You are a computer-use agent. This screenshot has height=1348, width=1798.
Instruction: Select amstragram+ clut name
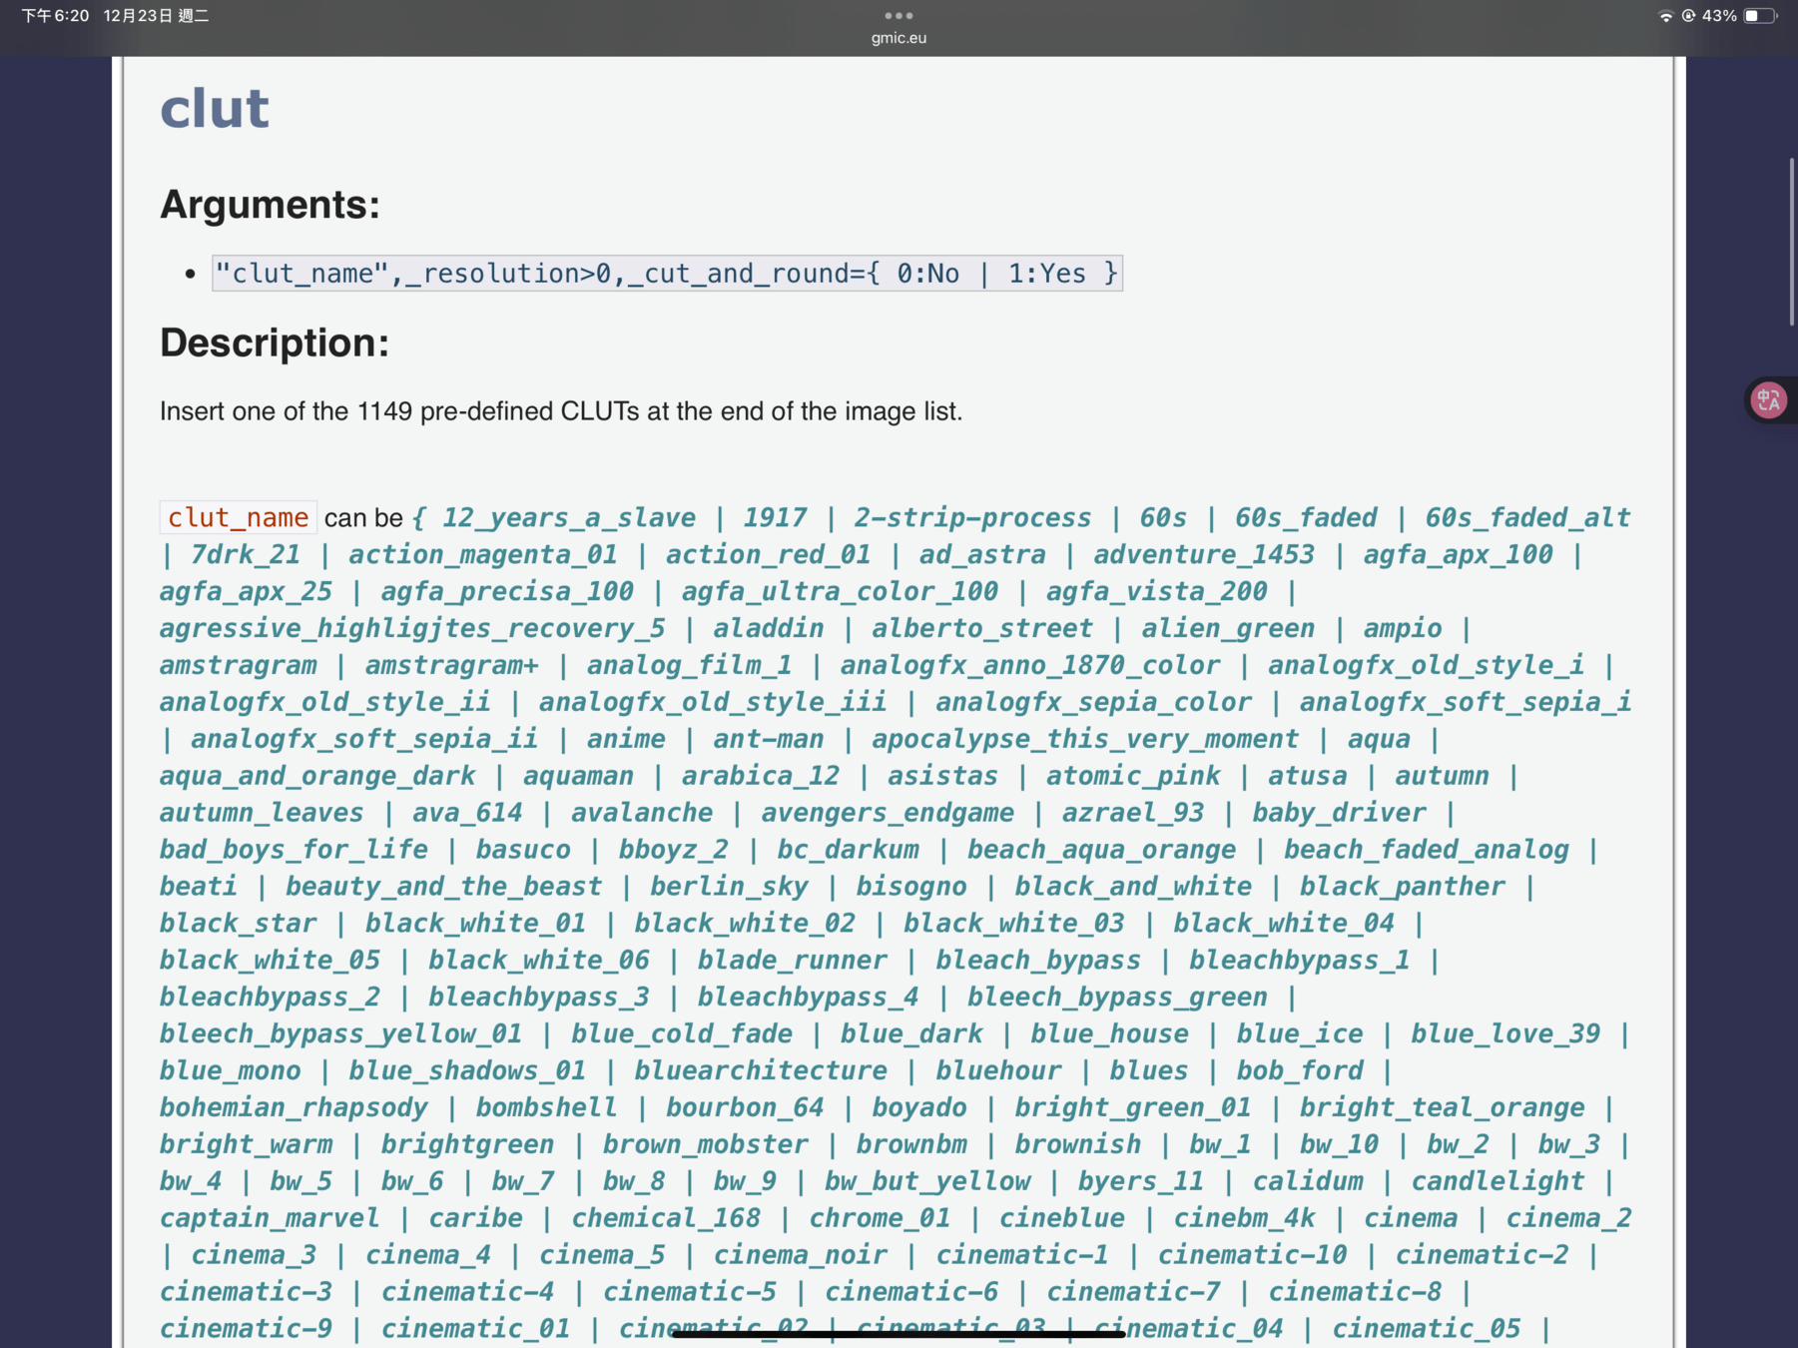pyautogui.click(x=451, y=665)
